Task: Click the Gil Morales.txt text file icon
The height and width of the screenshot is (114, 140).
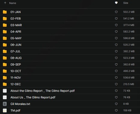Action: tap(5, 104)
